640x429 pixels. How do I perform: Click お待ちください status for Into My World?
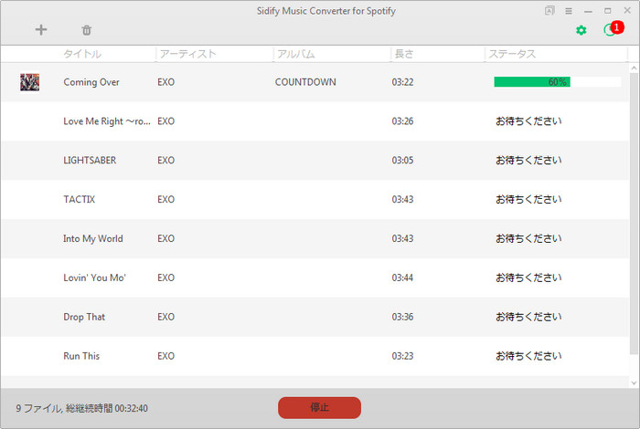tap(528, 239)
